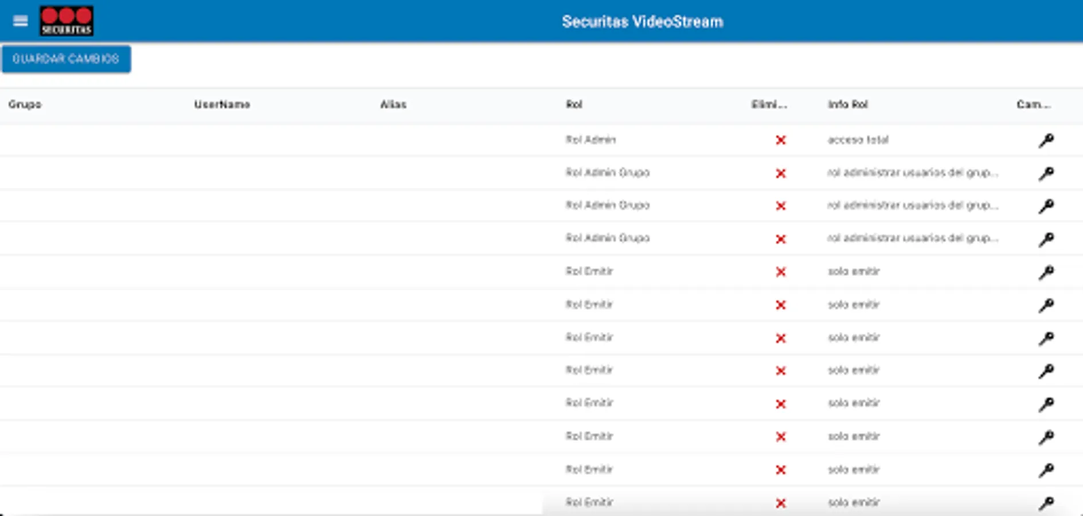Remove the fifth Rol Emitir role
The height and width of the screenshot is (516, 1083).
coord(781,403)
